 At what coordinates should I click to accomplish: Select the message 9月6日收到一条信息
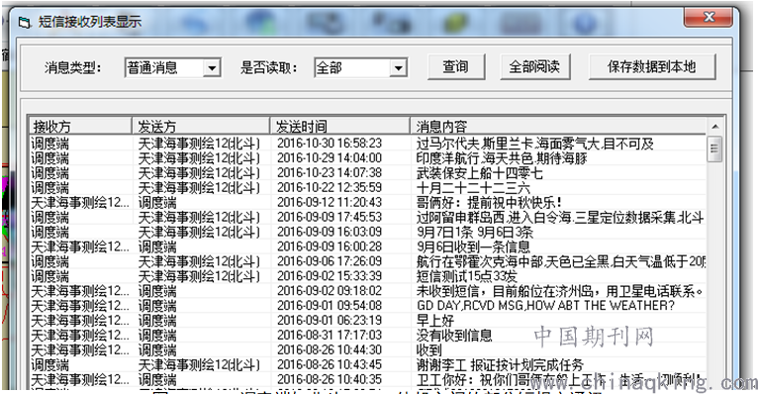pos(473,247)
